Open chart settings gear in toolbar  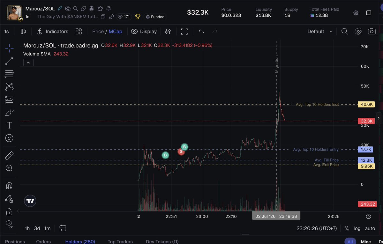pos(358,31)
